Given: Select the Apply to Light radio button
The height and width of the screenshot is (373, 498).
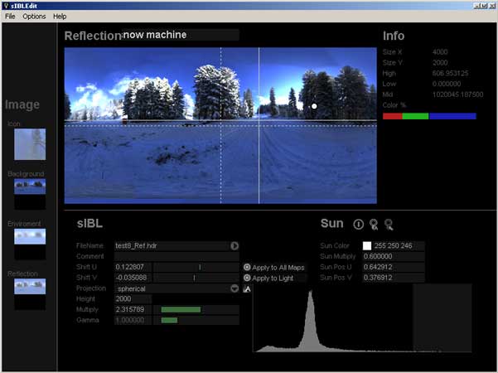Looking at the screenshot, I should 247,278.
